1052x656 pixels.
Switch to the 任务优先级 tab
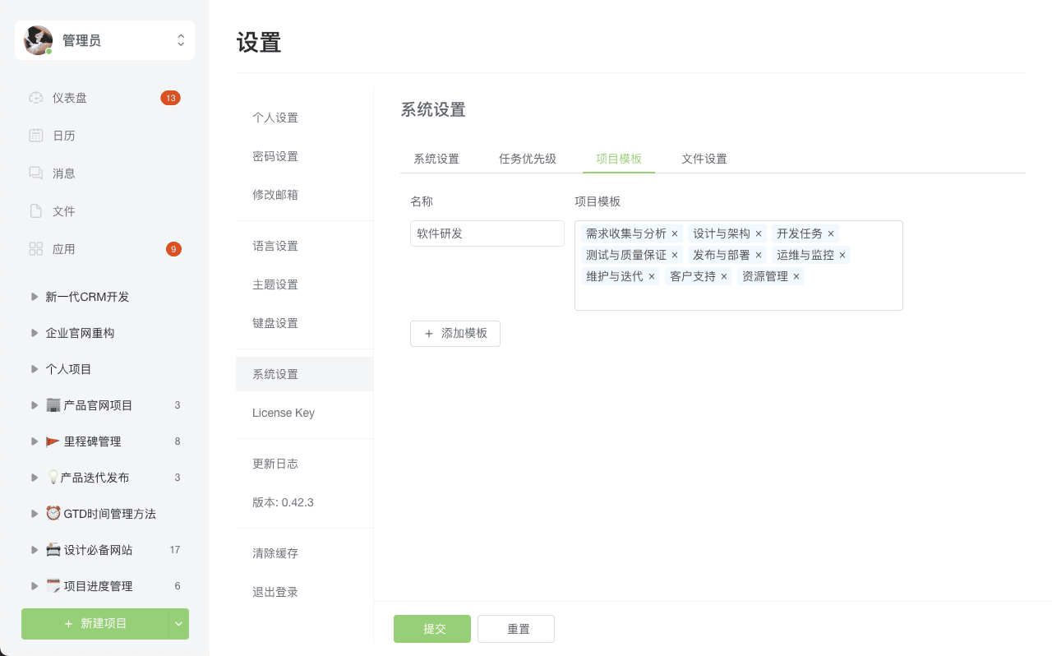(528, 159)
